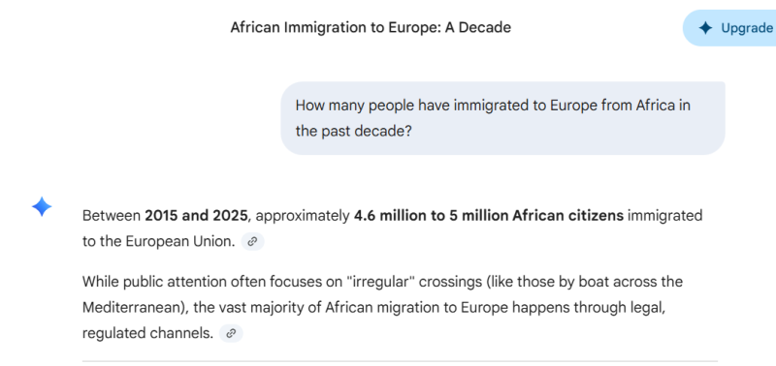Click the words "regulated channels." in the response
Viewport: 776px width, 366px height.
(x=147, y=333)
